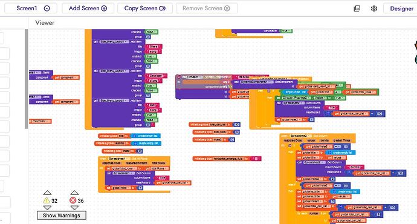Image resolution: width=417 pixels, height=224 pixels.
Task: Jump to next error with down arrow
Action: [x=74, y=208]
